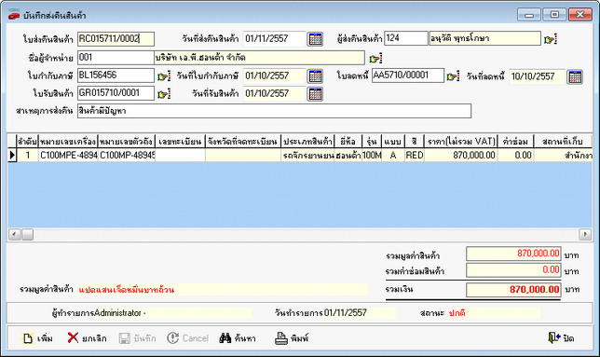This screenshot has width=600, height=357.
Task: Click the return reason text field
Action: [x=274, y=111]
